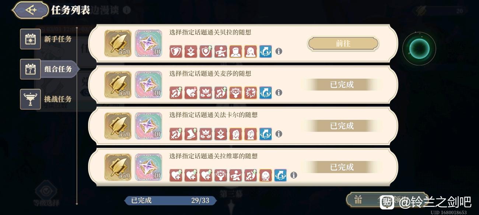This screenshot has height=215, width=479.
Task: Click the 已完成 label in 麦莎 task
Action: tap(342, 85)
